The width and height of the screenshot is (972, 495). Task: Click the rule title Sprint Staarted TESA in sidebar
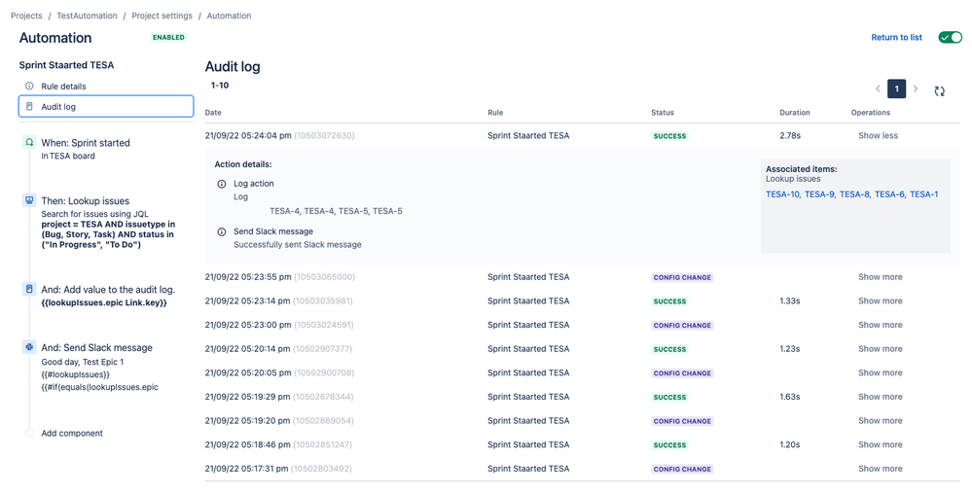coord(66,65)
